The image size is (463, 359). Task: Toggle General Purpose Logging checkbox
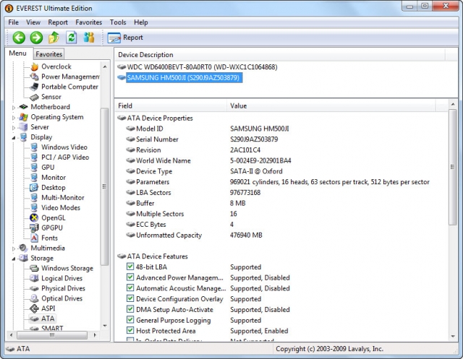(130, 319)
